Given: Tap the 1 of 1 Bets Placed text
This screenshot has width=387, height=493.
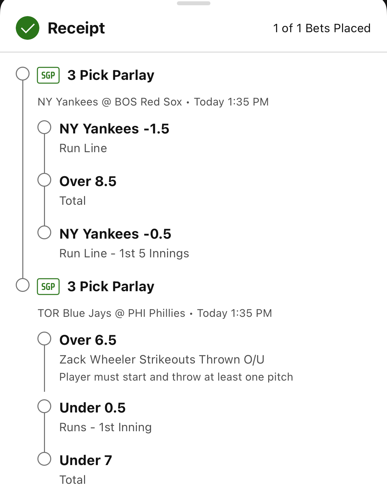Looking at the screenshot, I should [322, 28].
